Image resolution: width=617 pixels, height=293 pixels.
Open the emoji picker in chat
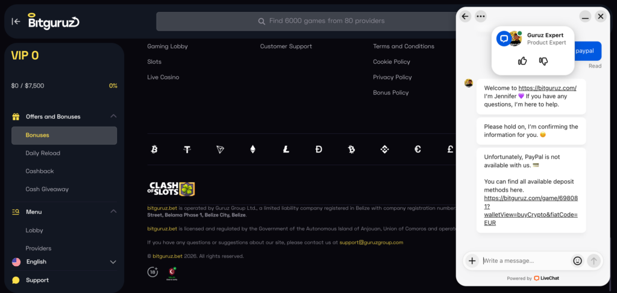click(577, 260)
